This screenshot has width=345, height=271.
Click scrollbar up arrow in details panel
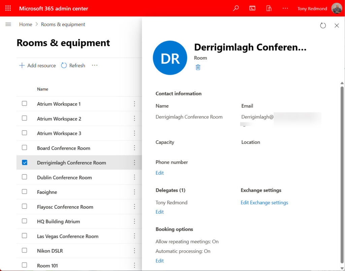[x=342, y=83]
